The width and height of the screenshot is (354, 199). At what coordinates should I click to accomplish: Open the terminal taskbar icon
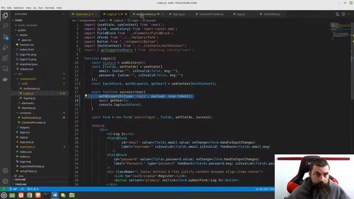point(46,195)
